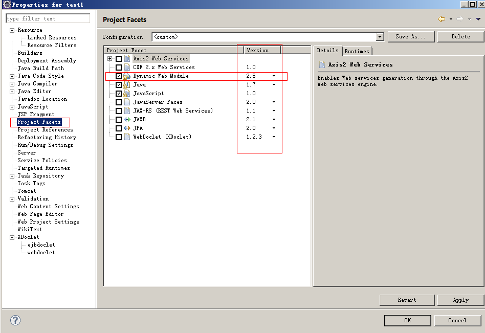Click the WebDoclet facet icon
The height and width of the screenshot is (333, 485).
point(127,137)
